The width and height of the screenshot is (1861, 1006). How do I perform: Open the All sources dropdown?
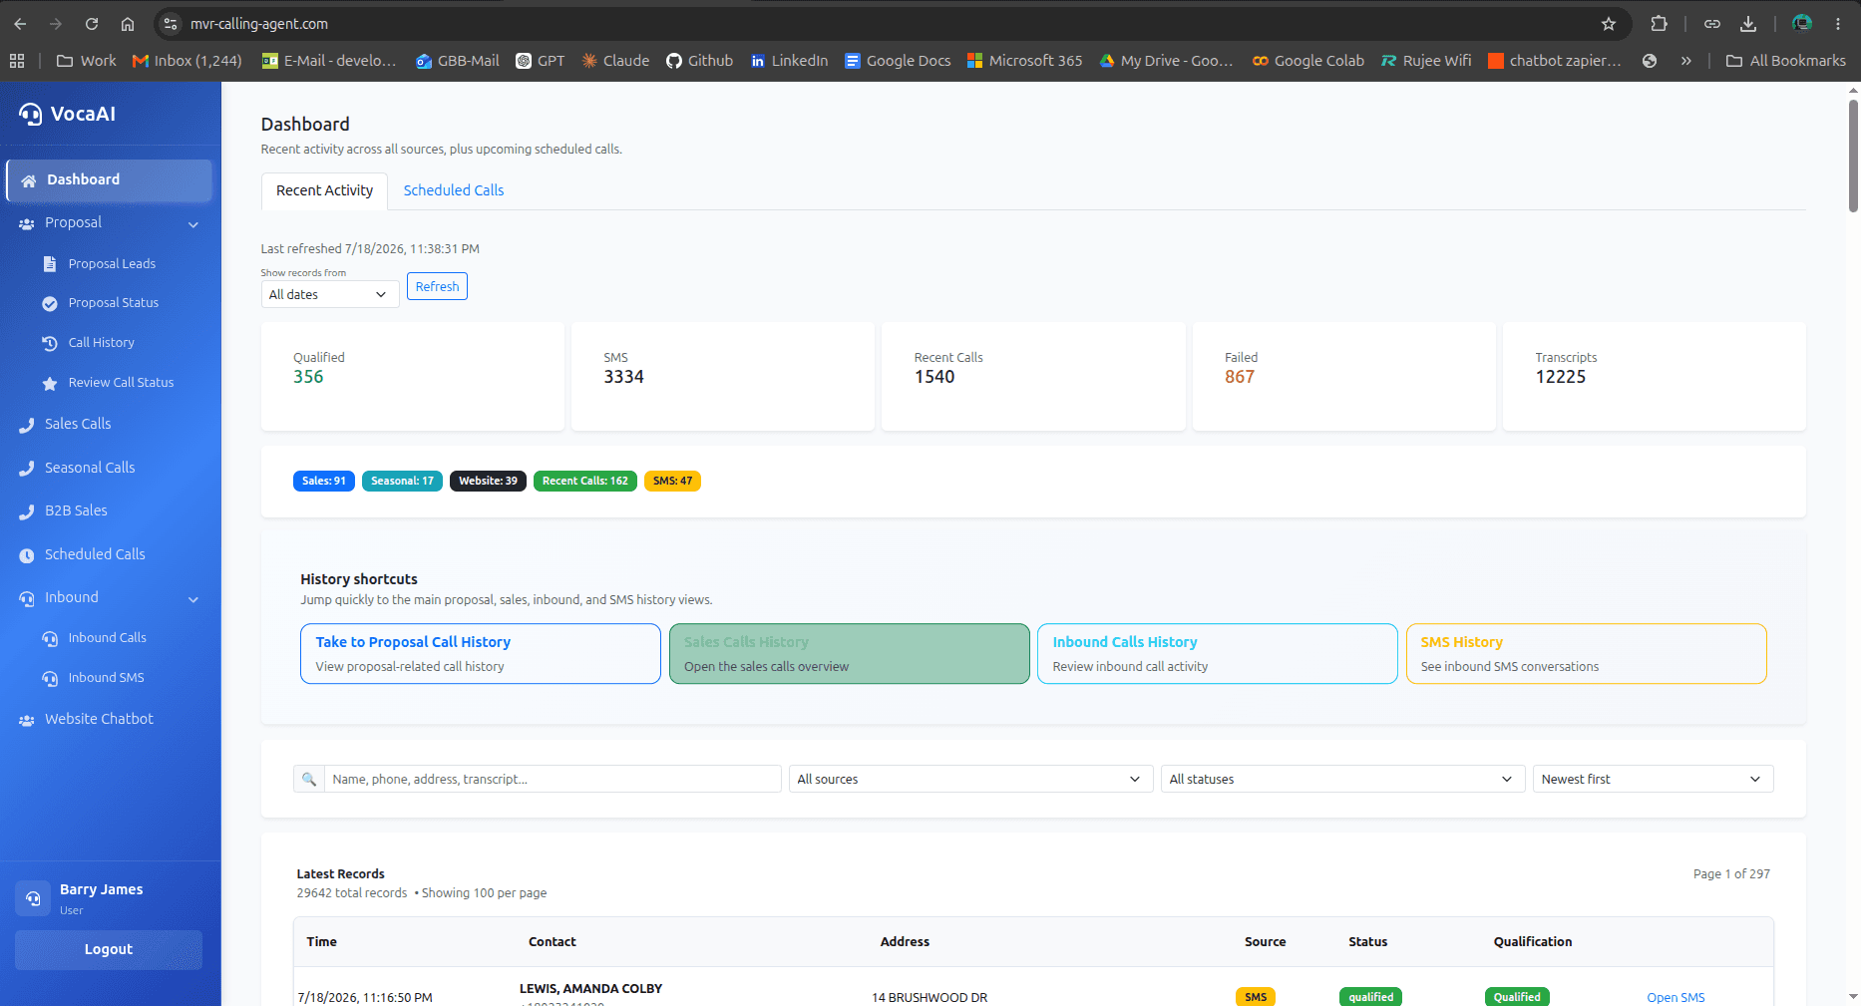tap(970, 779)
